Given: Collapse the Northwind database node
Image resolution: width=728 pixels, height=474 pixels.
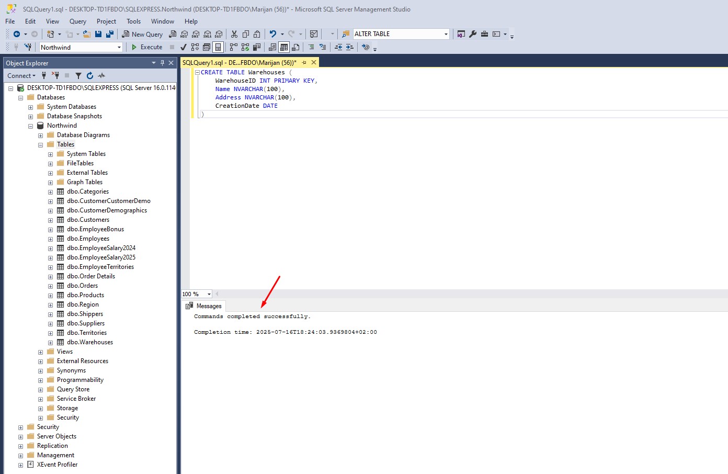Looking at the screenshot, I should tap(30, 126).
